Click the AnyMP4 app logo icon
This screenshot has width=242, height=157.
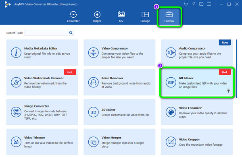point(8,4)
